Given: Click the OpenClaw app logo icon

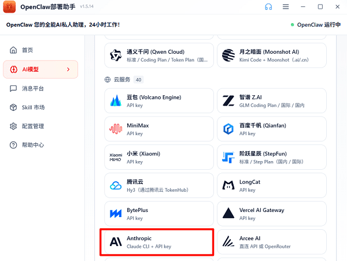Looking at the screenshot, I should (x=9, y=6).
